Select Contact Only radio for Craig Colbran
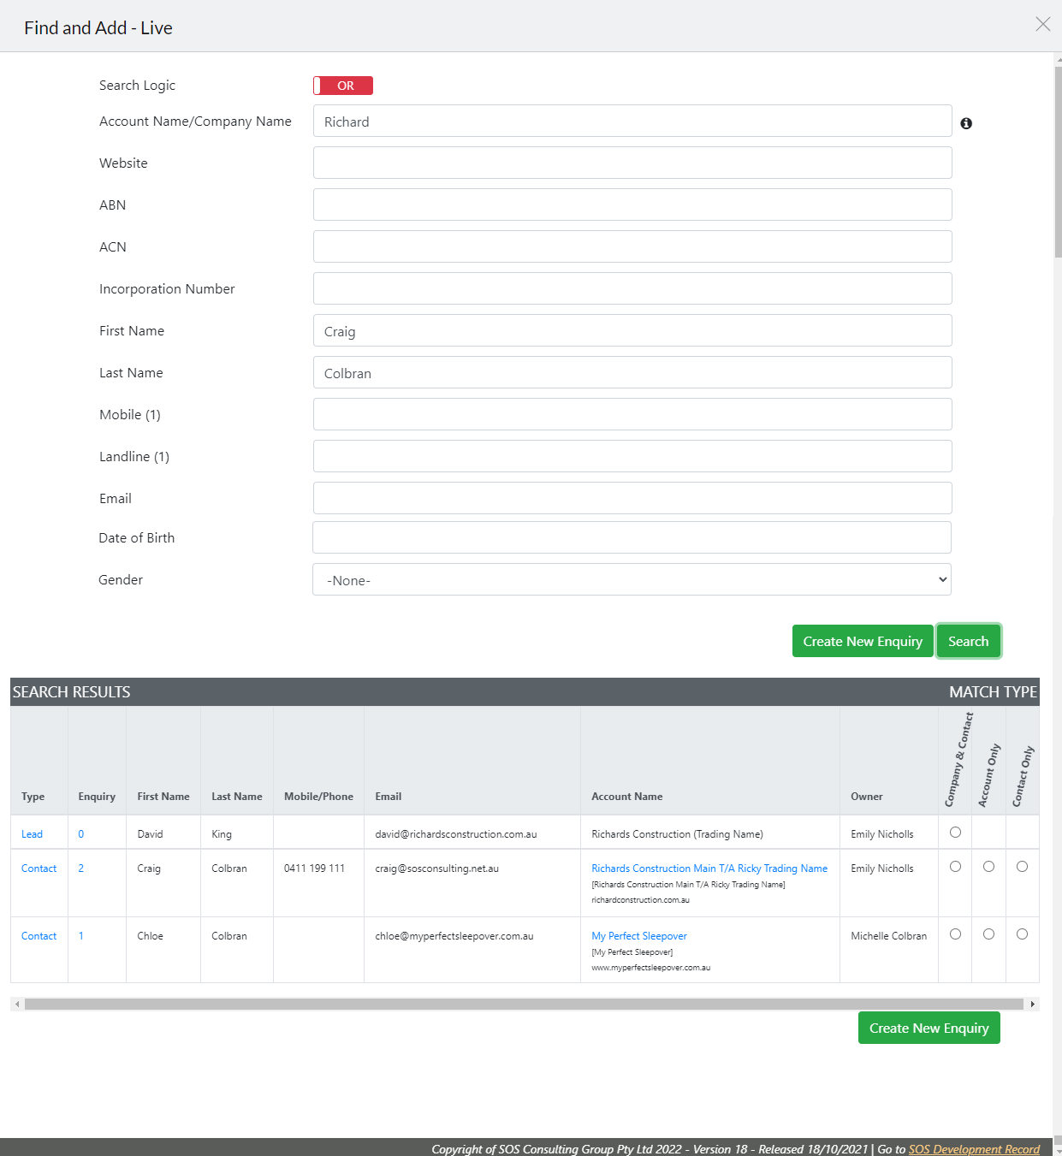 (1022, 867)
